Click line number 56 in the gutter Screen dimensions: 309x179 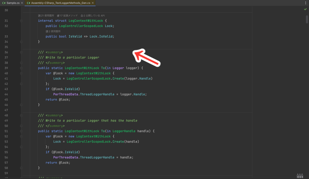pyautogui.click(x=6, y=157)
